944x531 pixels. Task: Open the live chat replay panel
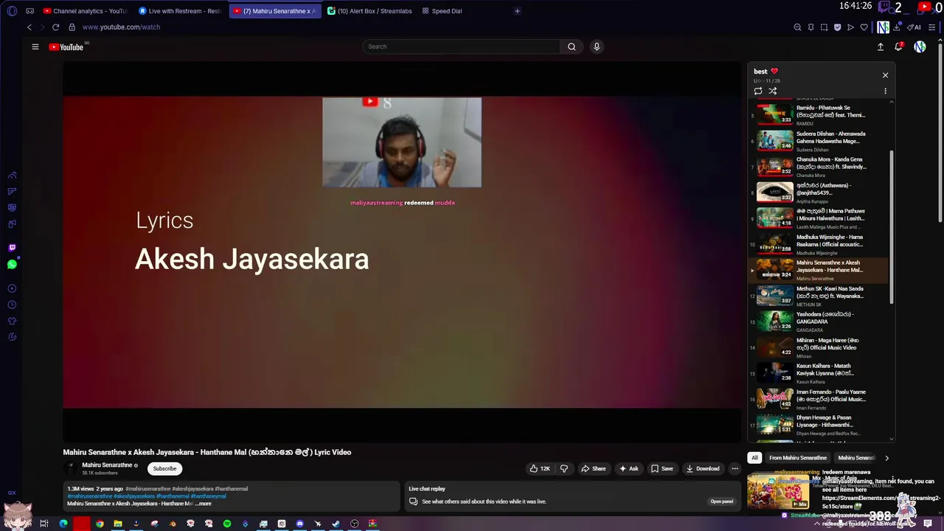721,502
